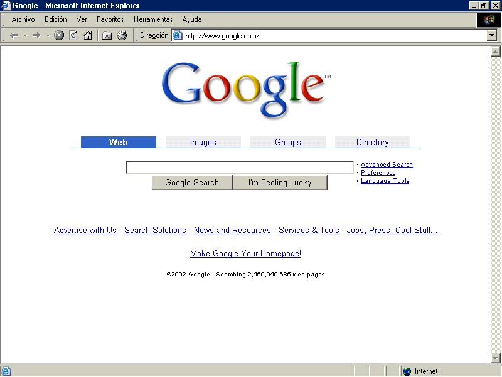The height and width of the screenshot is (377, 502).
Task: Click the Back arrow toolbar button
Action: 14,36
